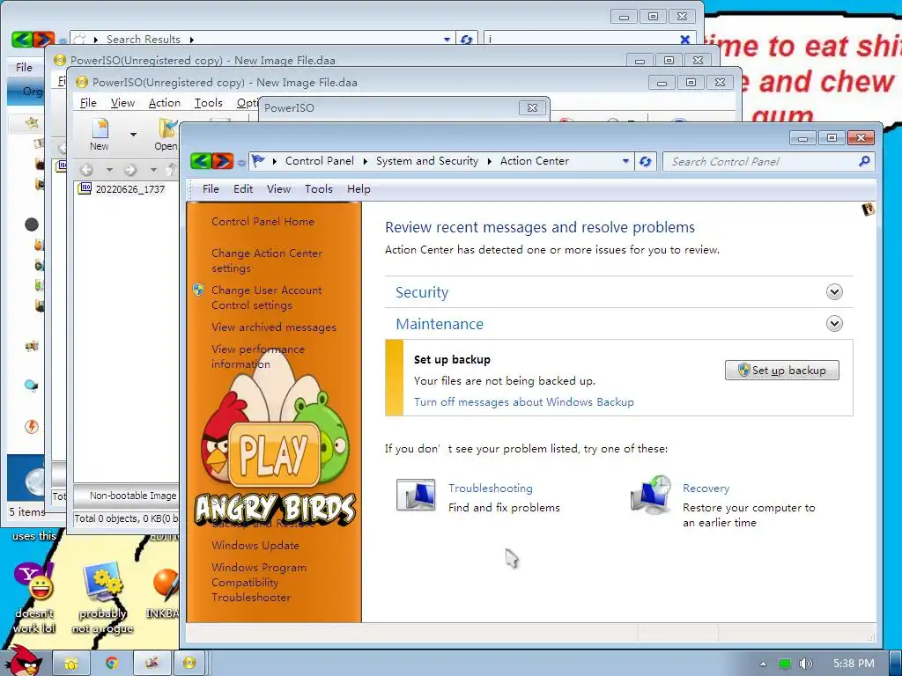Close the small PowerISO dialog

point(532,107)
